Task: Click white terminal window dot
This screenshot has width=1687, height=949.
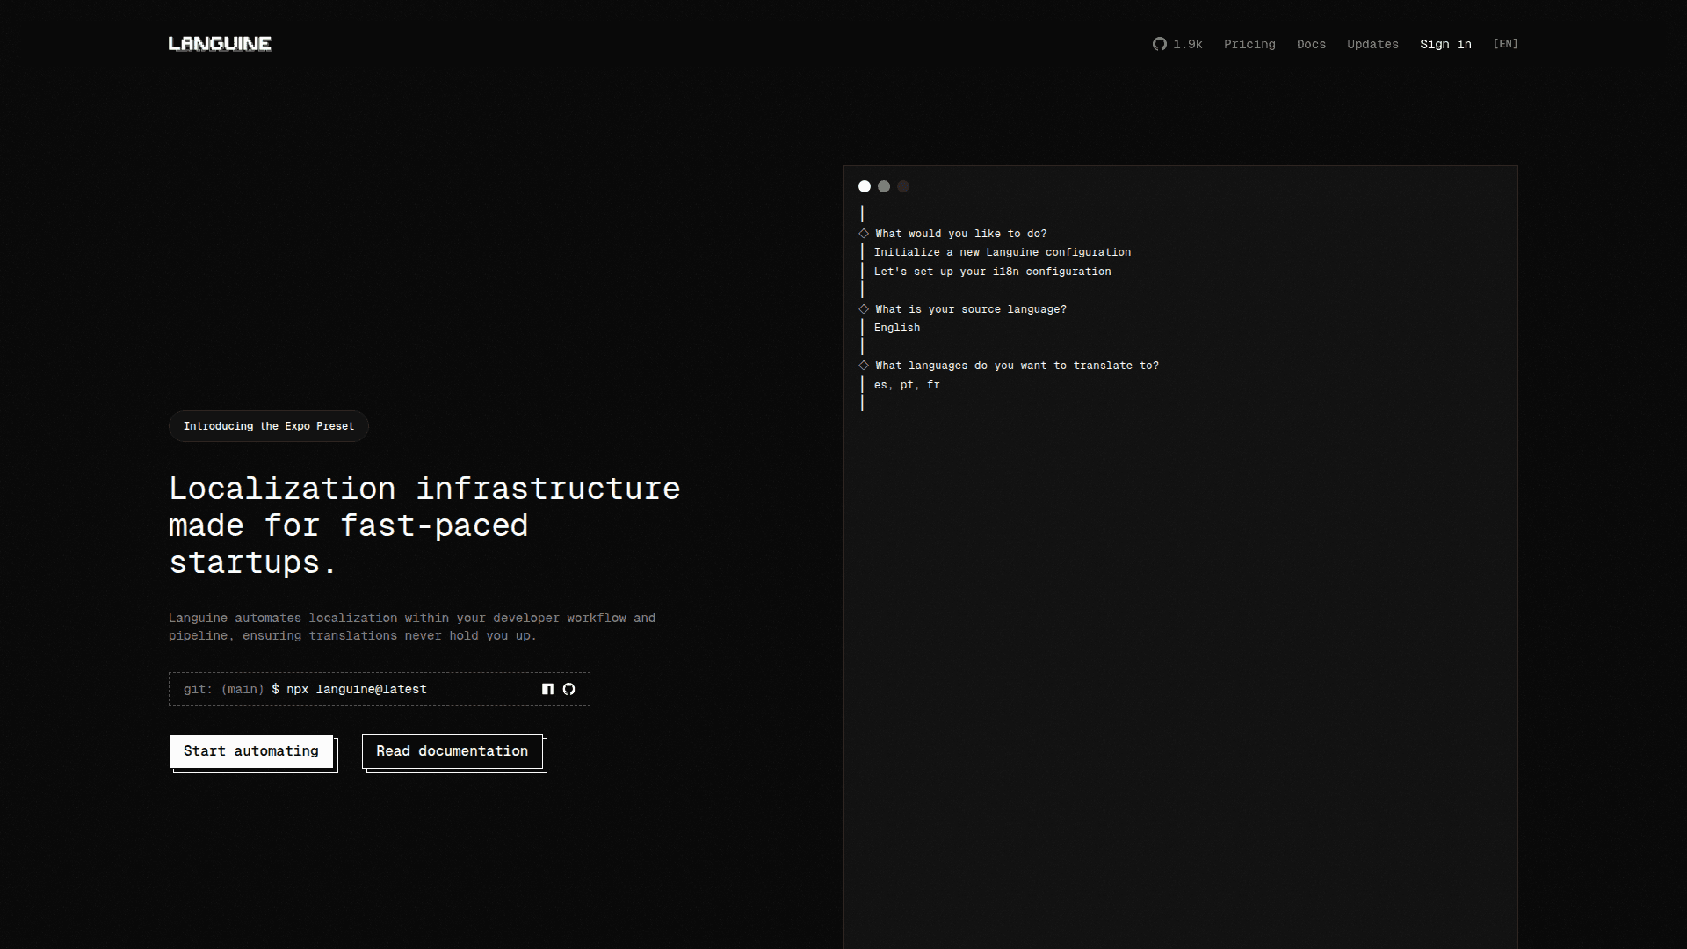Action: [865, 186]
